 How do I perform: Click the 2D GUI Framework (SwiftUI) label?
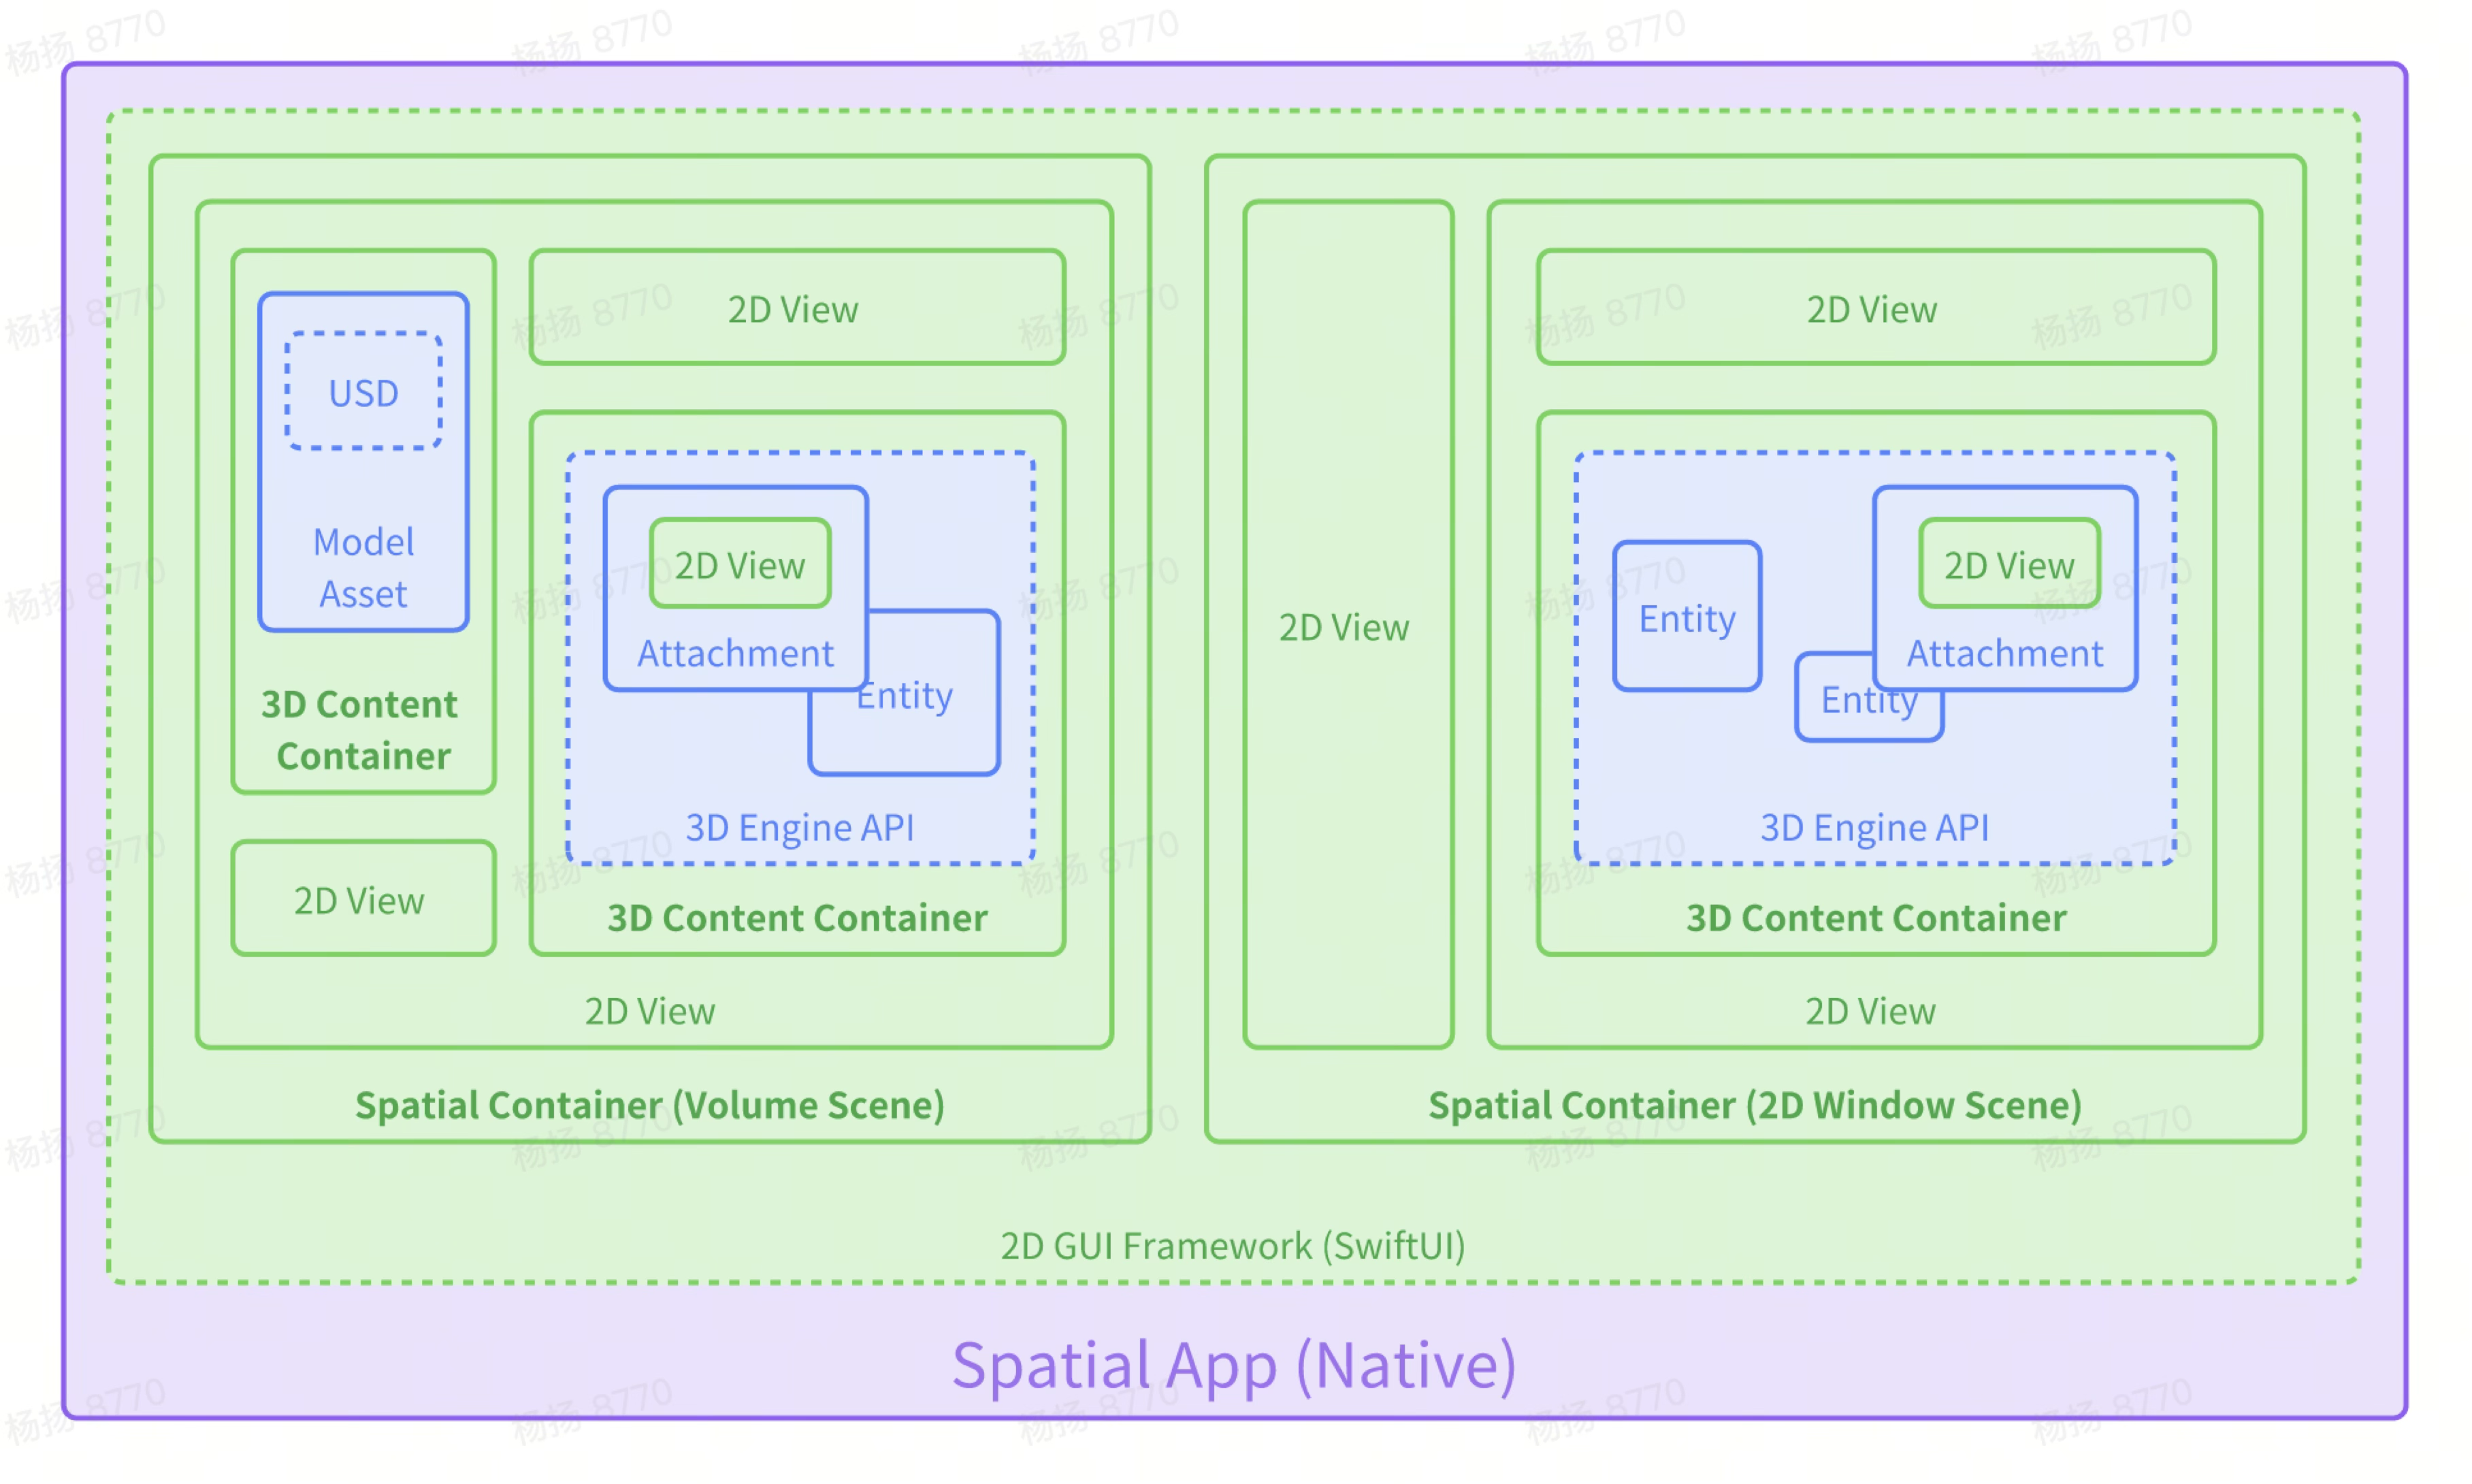click(1233, 1246)
